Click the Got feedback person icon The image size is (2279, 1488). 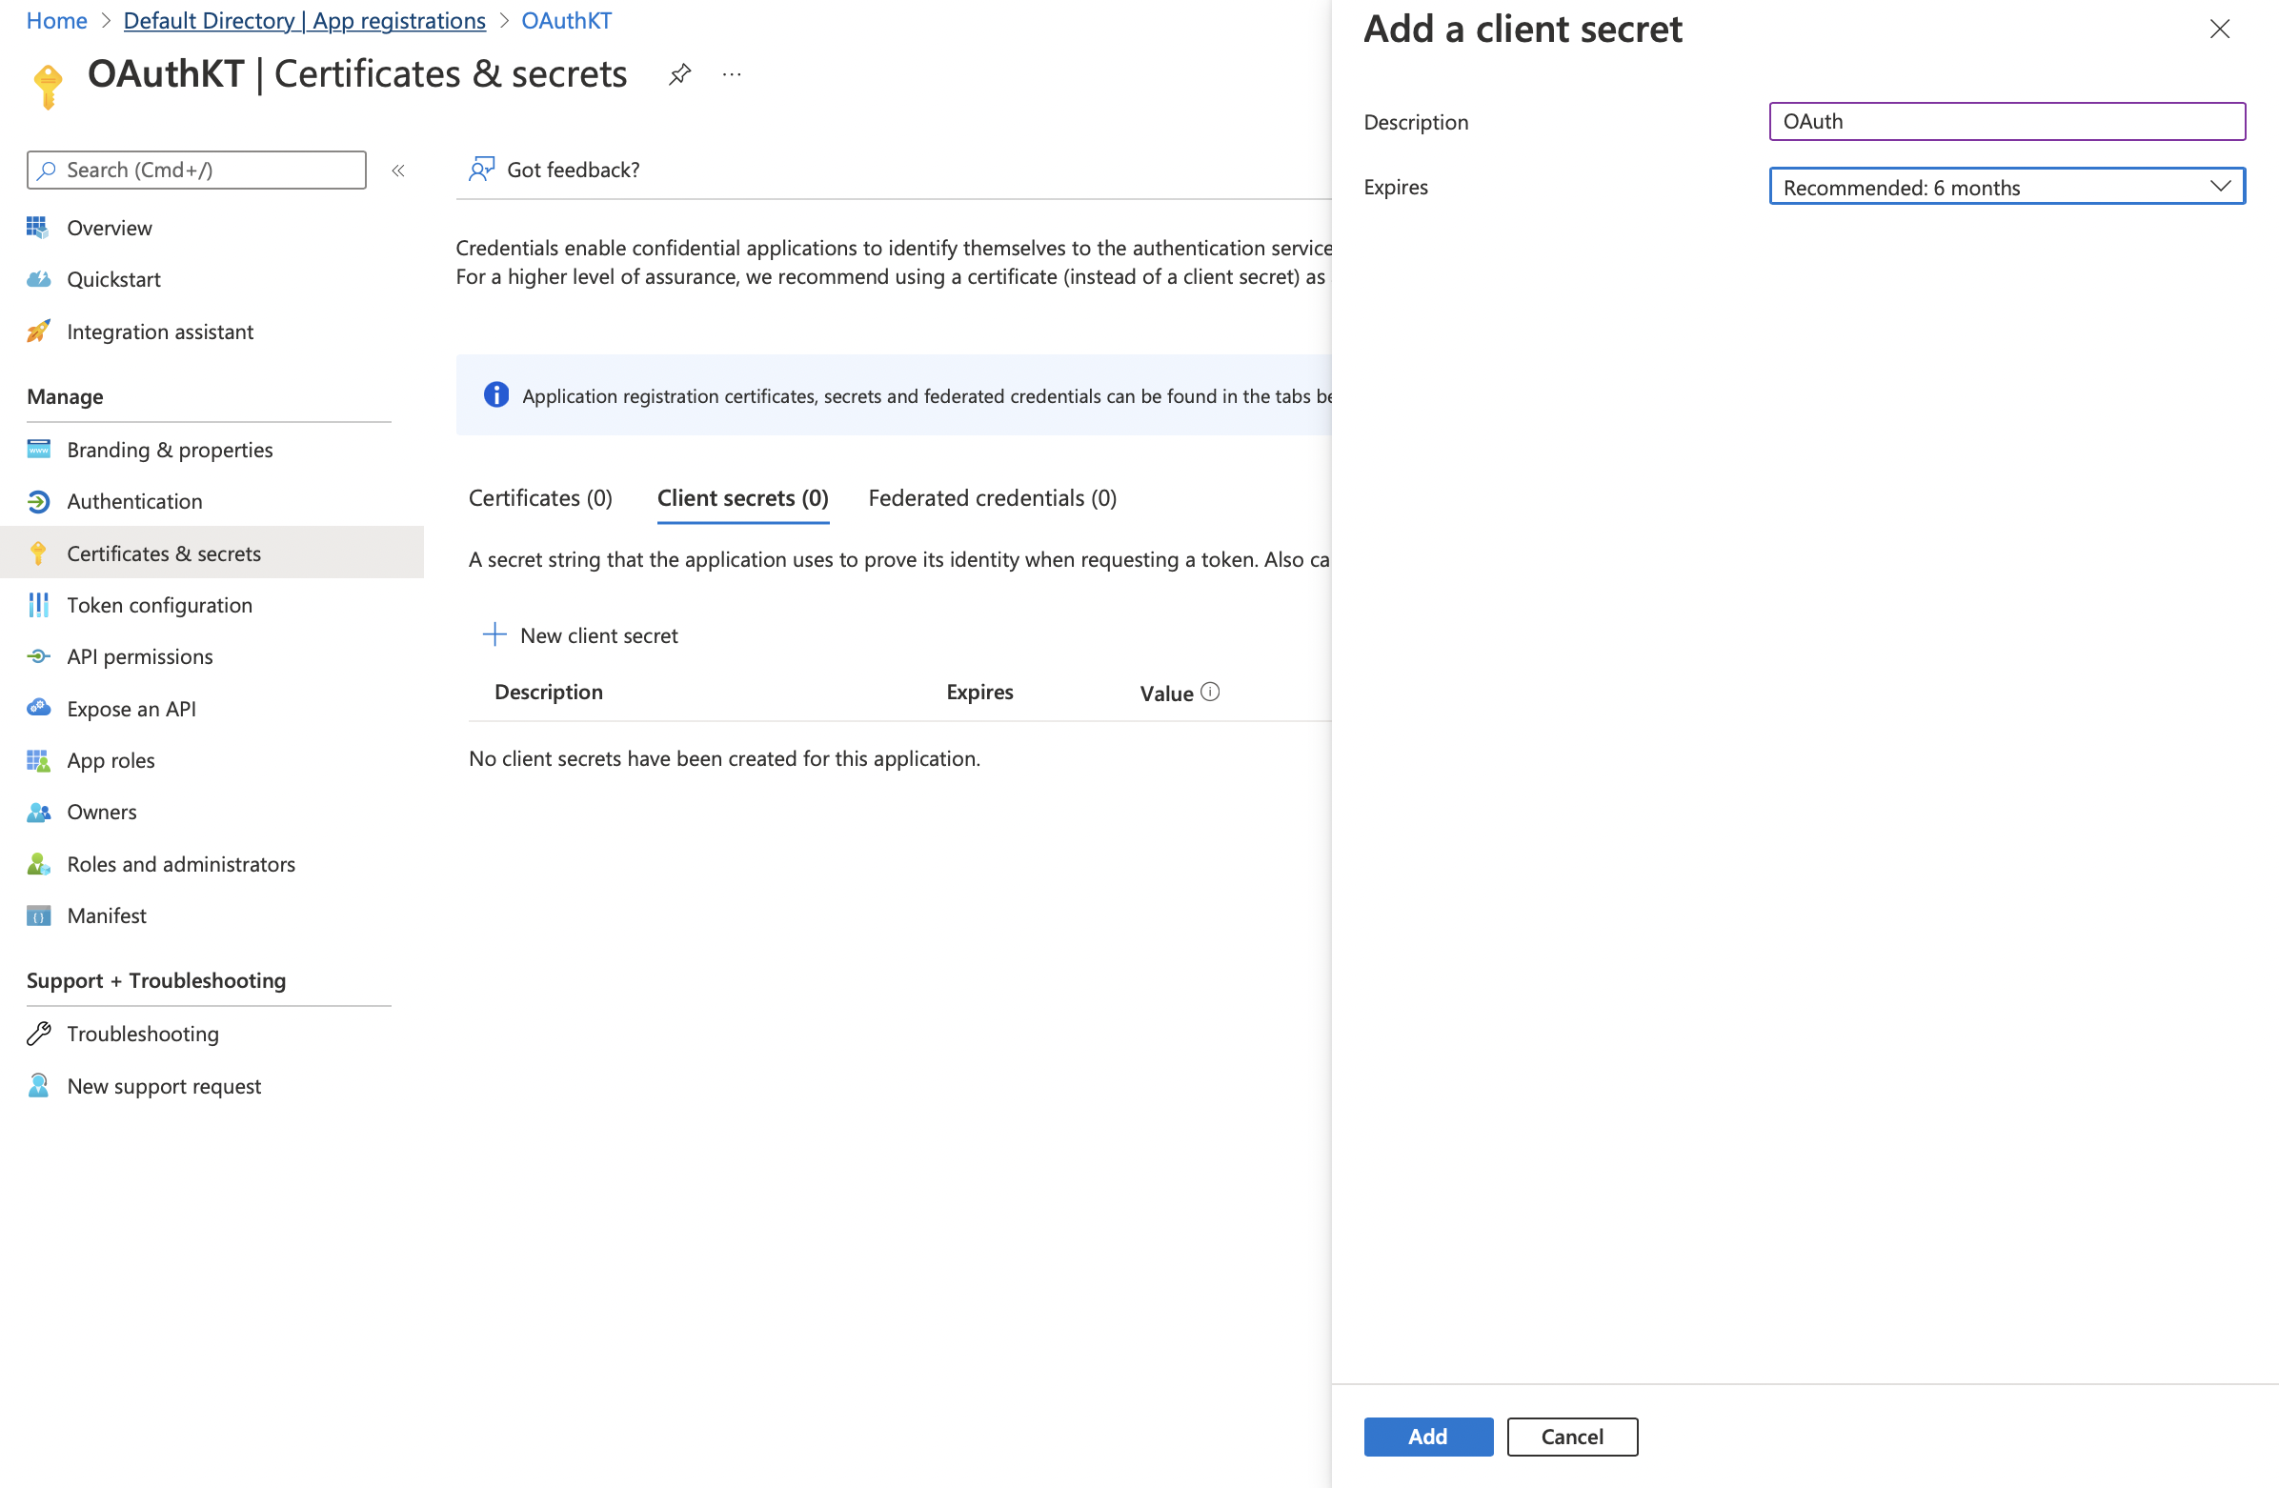pyautogui.click(x=482, y=170)
